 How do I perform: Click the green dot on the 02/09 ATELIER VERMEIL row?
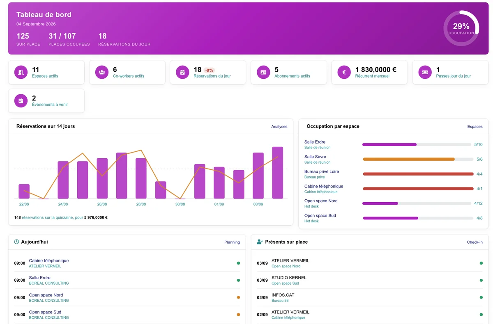481,315
